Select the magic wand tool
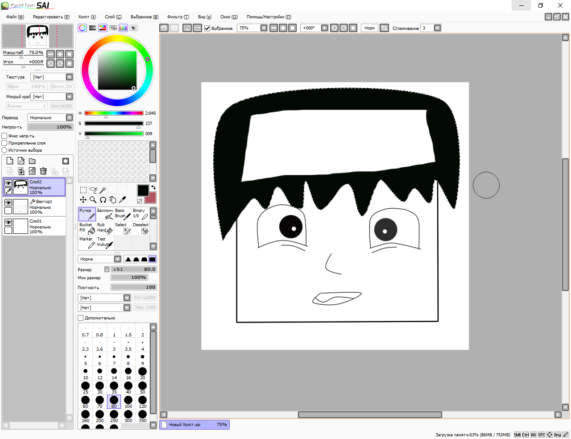This screenshot has height=439, width=571. point(103,190)
